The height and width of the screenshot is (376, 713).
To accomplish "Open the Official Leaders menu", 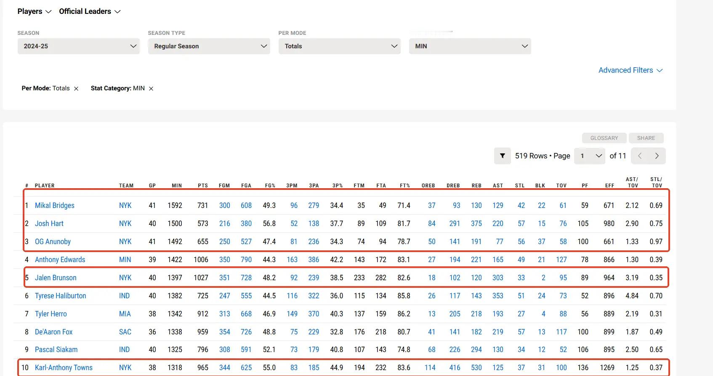I will coord(90,11).
